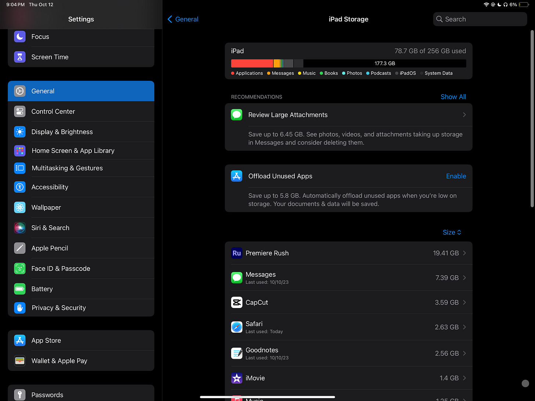Tap the 19.41 GB size value
This screenshot has width=535, height=401.
(x=446, y=253)
